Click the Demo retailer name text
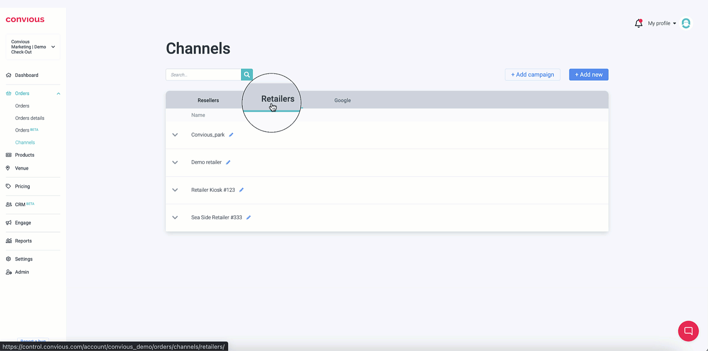Image resolution: width=708 pixels, height=351 pixels. (206, 162)
